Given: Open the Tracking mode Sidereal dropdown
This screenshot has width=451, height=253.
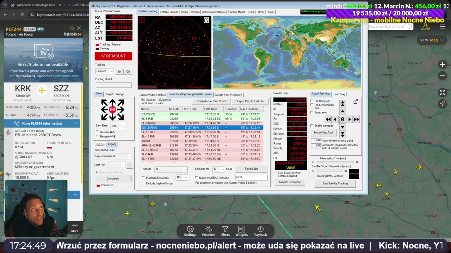Looking at the screenshot, I should (x=104, y=71).
